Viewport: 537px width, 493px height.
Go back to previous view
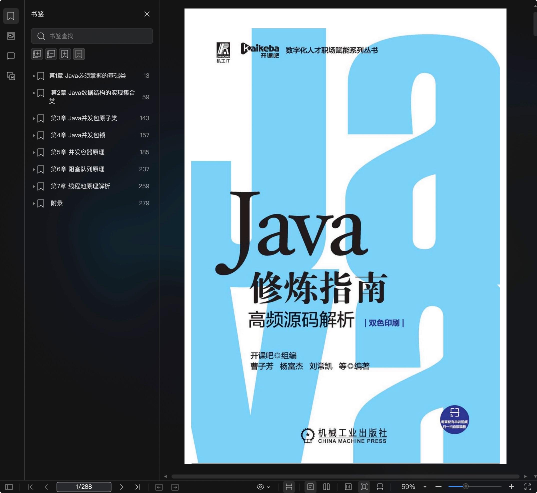tap(159, 487)
